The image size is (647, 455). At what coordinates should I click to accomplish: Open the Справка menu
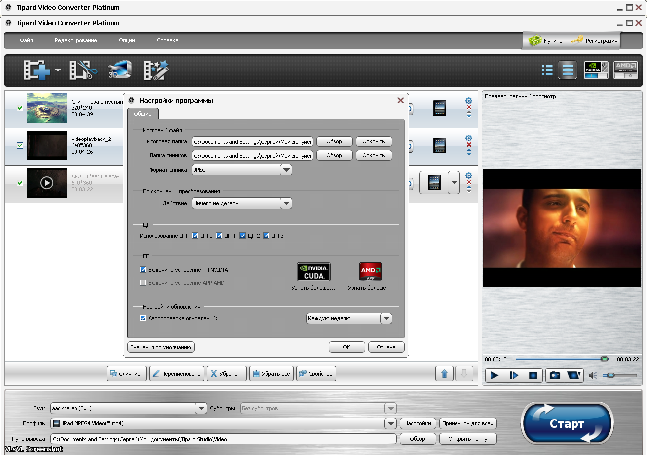tap(168, 40)
